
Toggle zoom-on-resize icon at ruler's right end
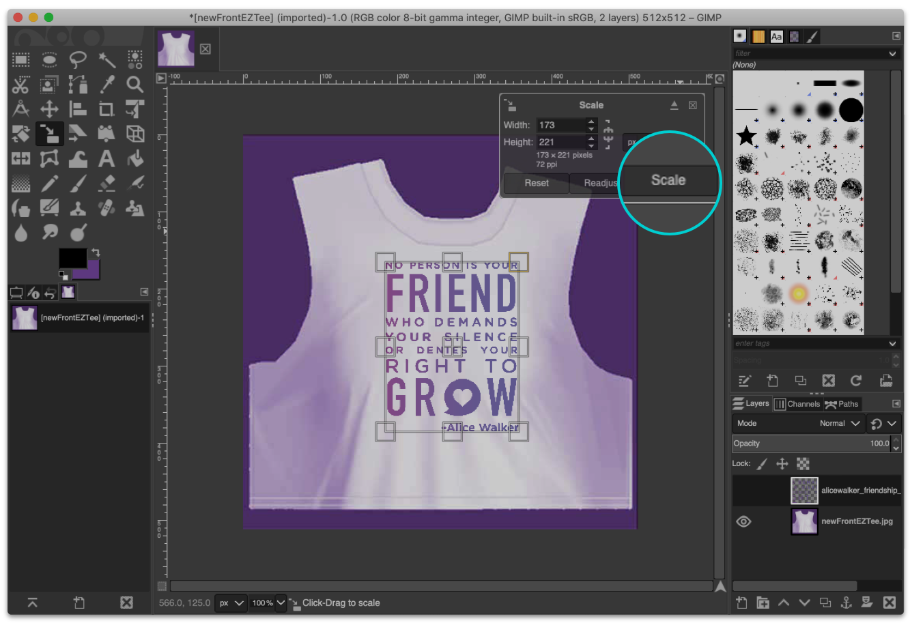[x=720, y=78]
